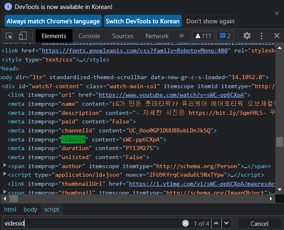
Task: Open the Sources tab
Action: pyautogui.click(x=123, y=36)
